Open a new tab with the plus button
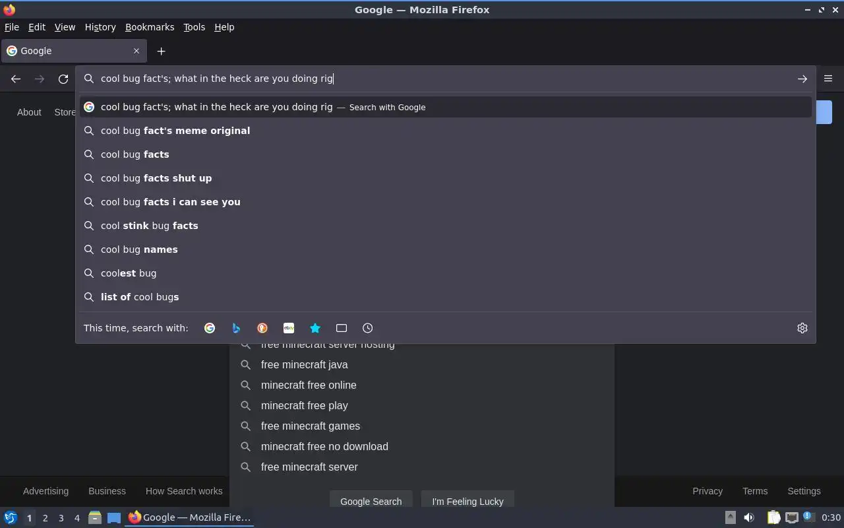 pyautogui.click(x=161, y=51)
